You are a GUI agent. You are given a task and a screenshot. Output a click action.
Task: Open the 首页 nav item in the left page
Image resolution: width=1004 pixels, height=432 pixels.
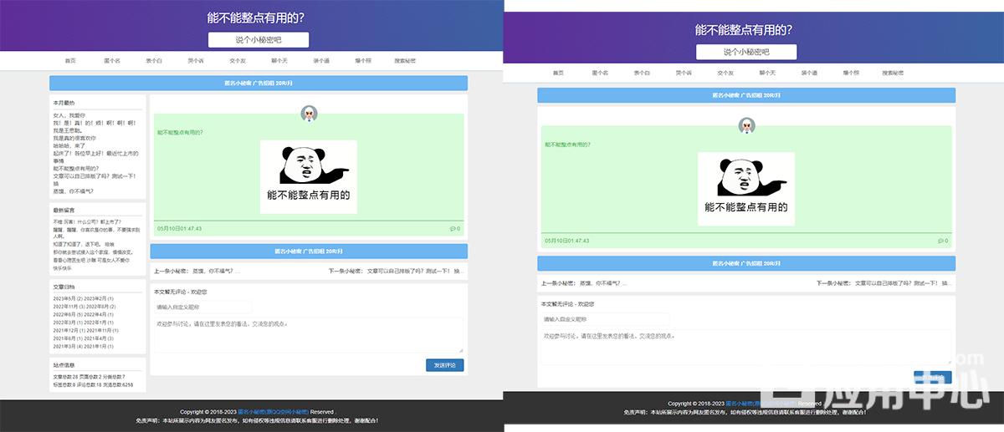70,61
